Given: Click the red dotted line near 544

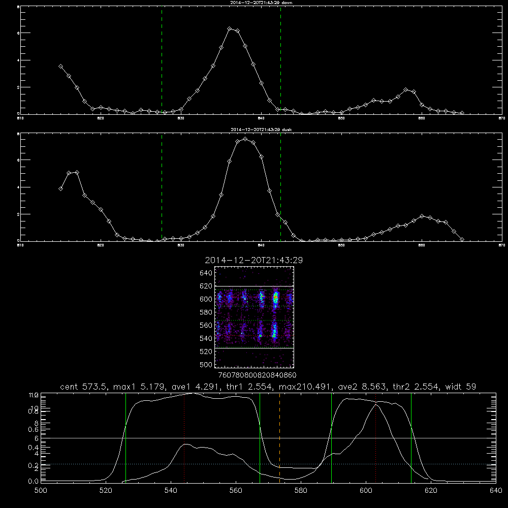Looking at the screenshot, I should pyautogui.click(x=184, y=437).
